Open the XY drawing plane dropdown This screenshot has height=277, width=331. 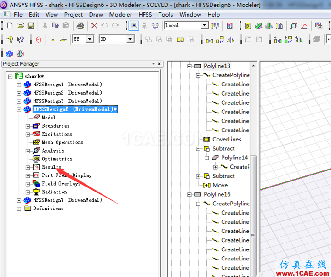(x=90, y=39)
